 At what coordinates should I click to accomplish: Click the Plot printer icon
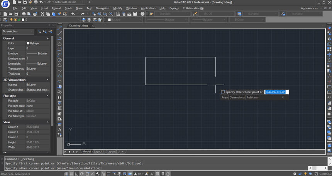tap(24, 14)
